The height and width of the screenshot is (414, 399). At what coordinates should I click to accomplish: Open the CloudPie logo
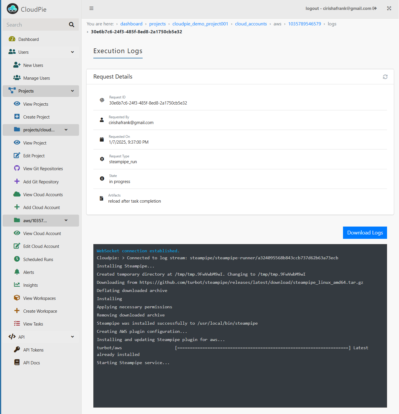[13, 9]
